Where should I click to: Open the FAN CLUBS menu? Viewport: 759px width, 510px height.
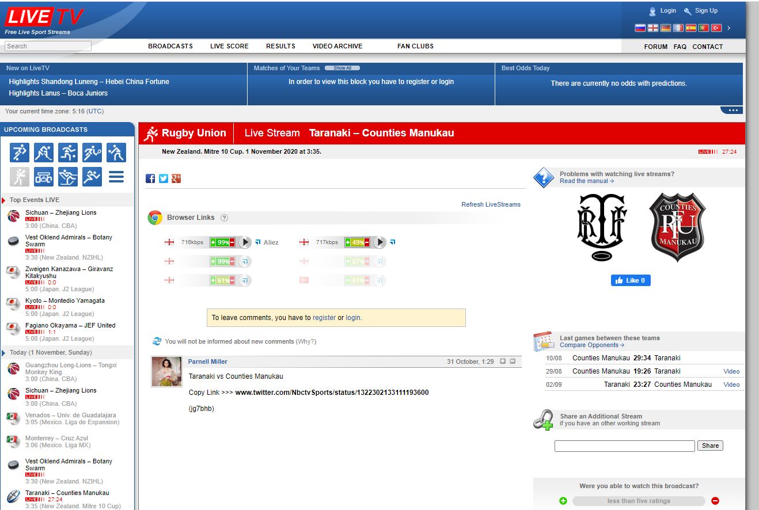click(x=415, y=46)
